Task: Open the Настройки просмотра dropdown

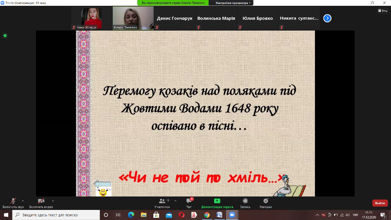Action: tap(233, 3)
